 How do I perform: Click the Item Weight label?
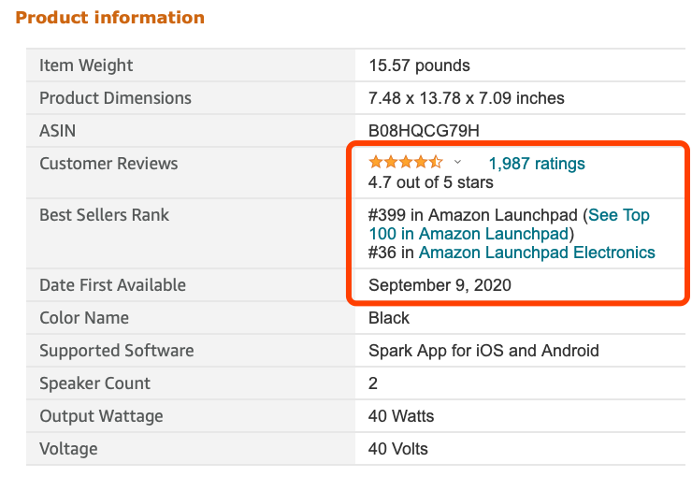(x=86, y=65)
